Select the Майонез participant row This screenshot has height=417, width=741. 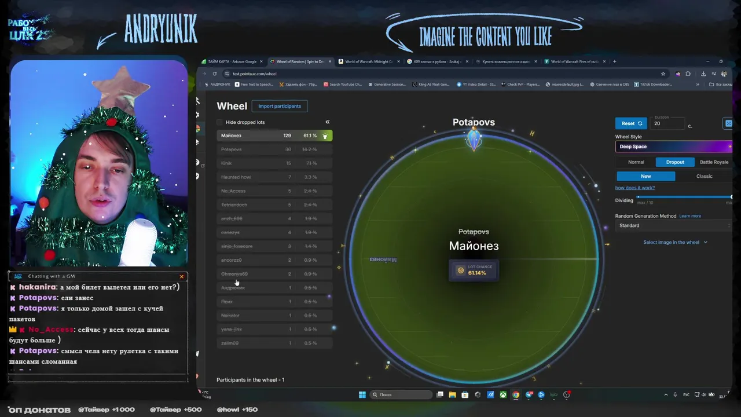tap(274, 136)
